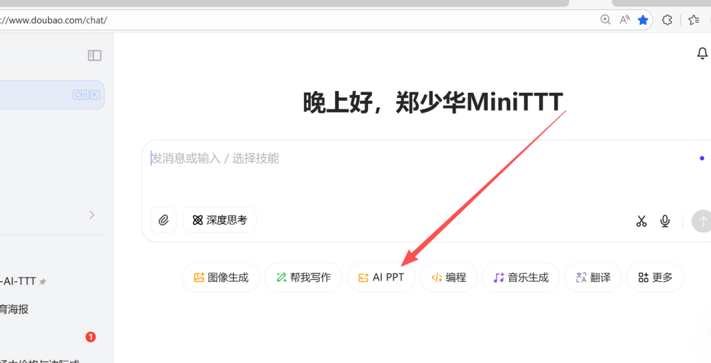Open the AI PPT skill
711x363 pixels.
coord(381,277)
